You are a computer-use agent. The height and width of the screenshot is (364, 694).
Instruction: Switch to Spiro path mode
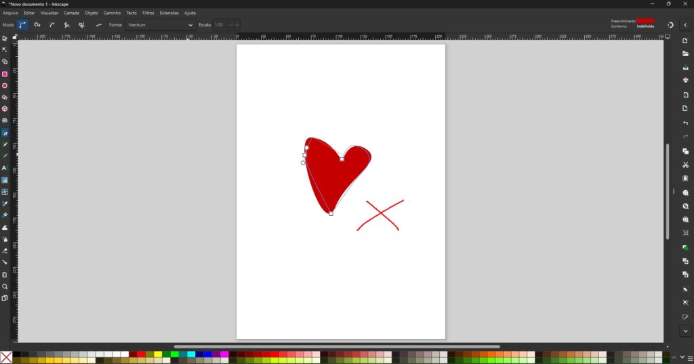click(37, 25)
